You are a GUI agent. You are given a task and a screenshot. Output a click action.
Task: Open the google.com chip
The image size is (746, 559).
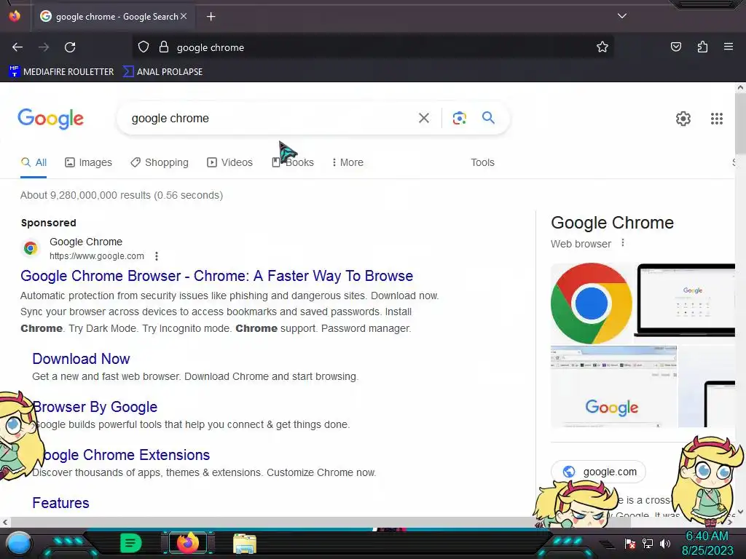599,472
